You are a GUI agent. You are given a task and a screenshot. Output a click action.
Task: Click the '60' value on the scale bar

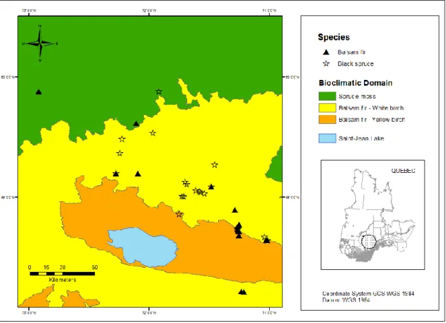point(95,267)
